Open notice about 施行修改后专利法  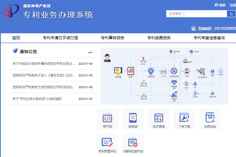click(44, 87)
